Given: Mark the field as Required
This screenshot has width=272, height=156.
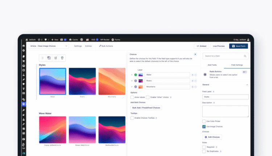Looking at the screenshot, I should tap(204, 147).
